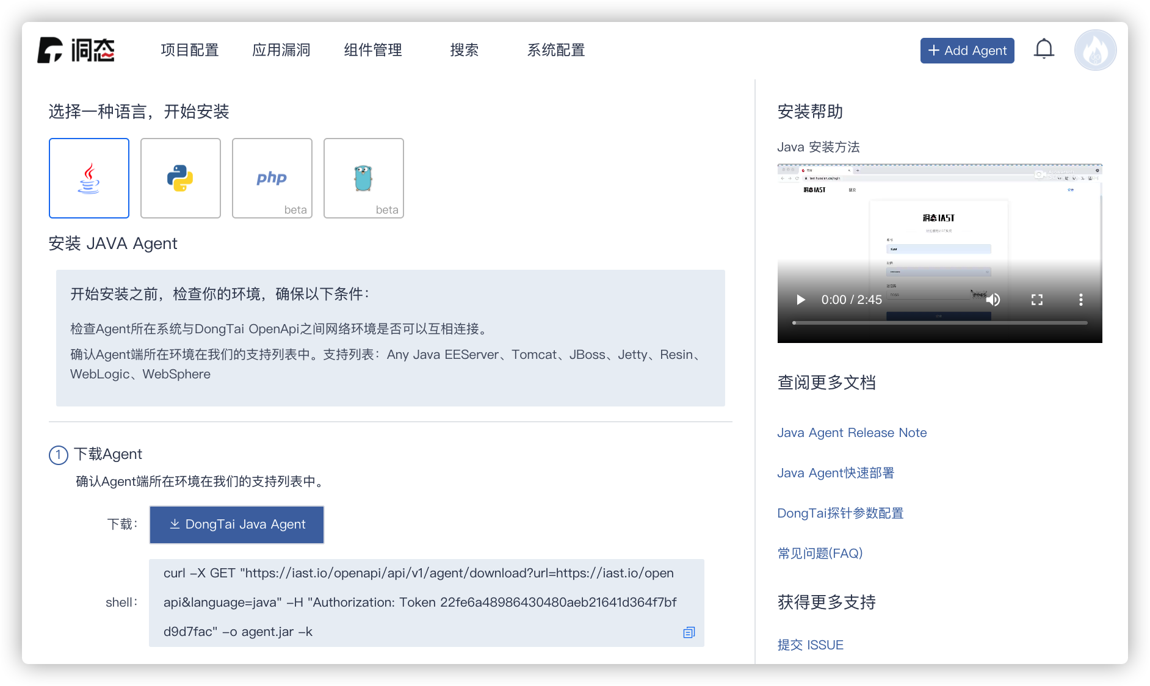The image size is (1150, 686).
Task: Switch to the 应用漏洞 section
Action: 281,51
